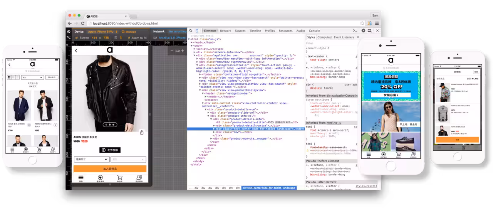This screenshot has width=493, height=212.
Task: Click the zoom out minus icon
Action: tap(172, 51)
